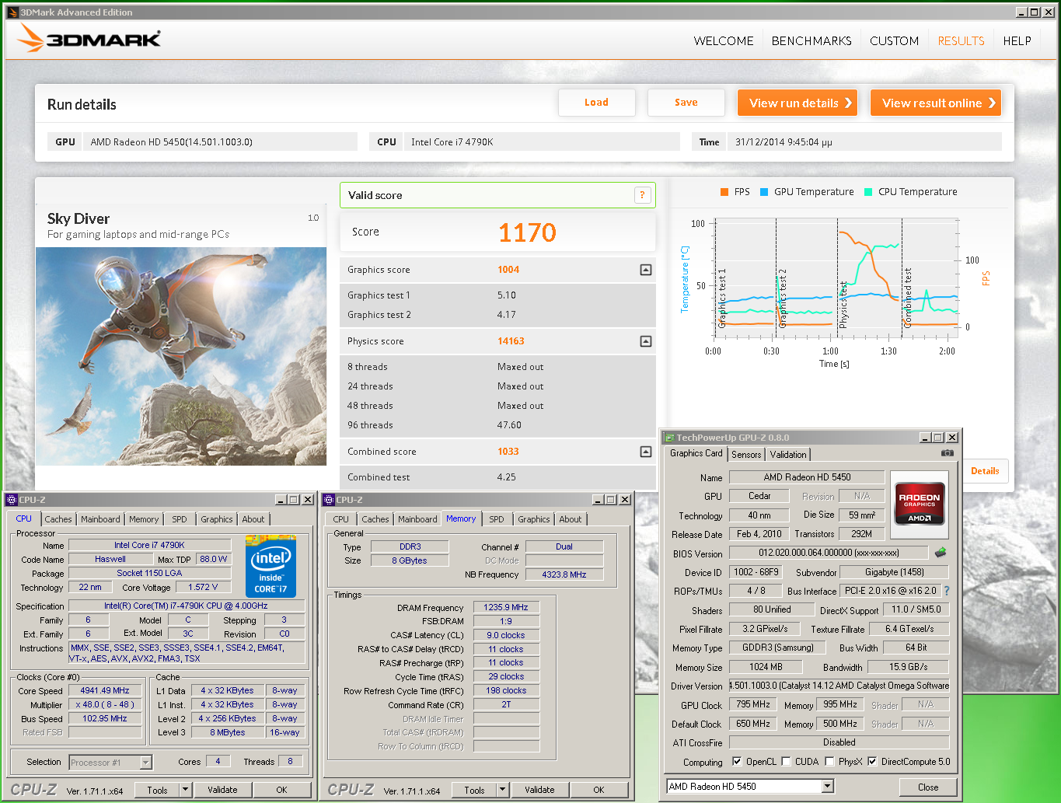Open the About tab in left CPU-Z window
Image resolution: width=1061 pixels, height=803 pixels.
coord(253,519)
